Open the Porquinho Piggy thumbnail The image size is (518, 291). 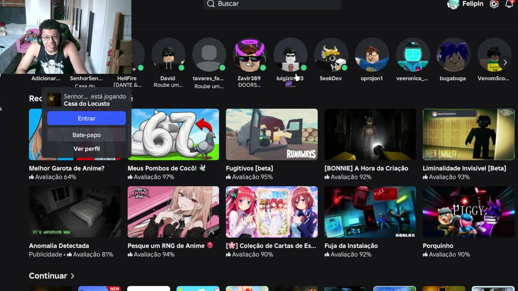pyautogui.click(x=469, y=212)
